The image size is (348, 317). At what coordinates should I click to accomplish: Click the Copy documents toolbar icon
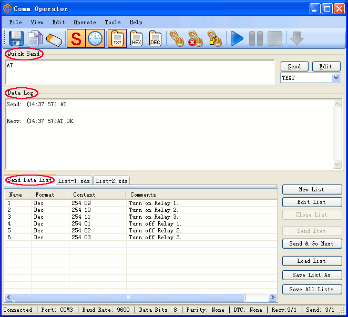pos(35,39)
